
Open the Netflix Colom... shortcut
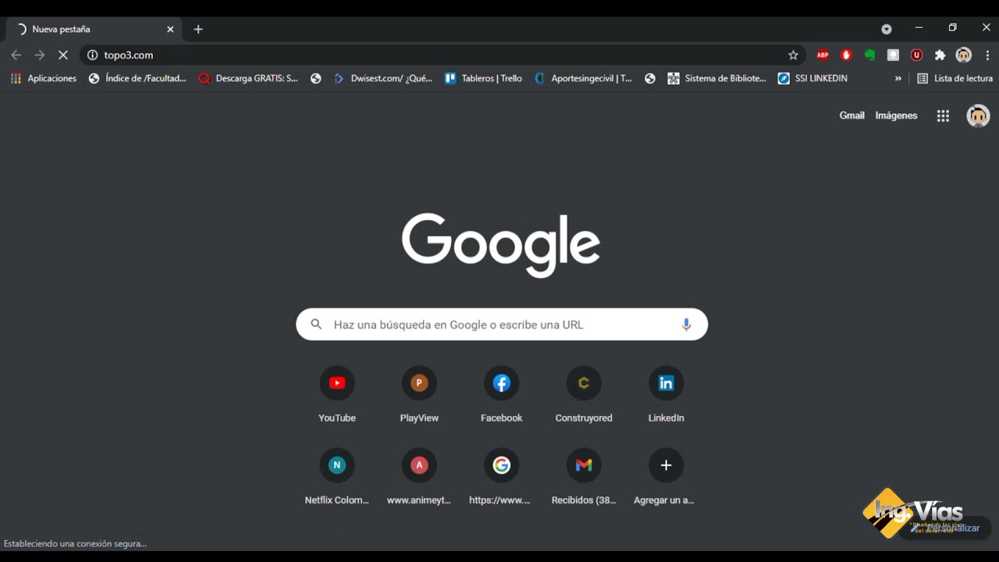[337, 477]
